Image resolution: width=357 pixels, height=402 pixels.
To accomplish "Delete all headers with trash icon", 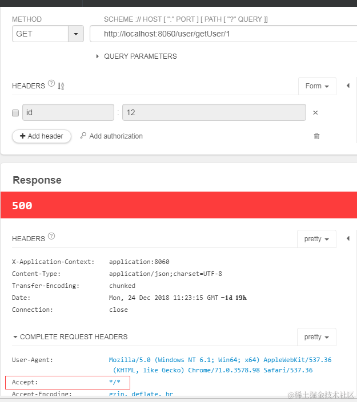I will (316, 136).
